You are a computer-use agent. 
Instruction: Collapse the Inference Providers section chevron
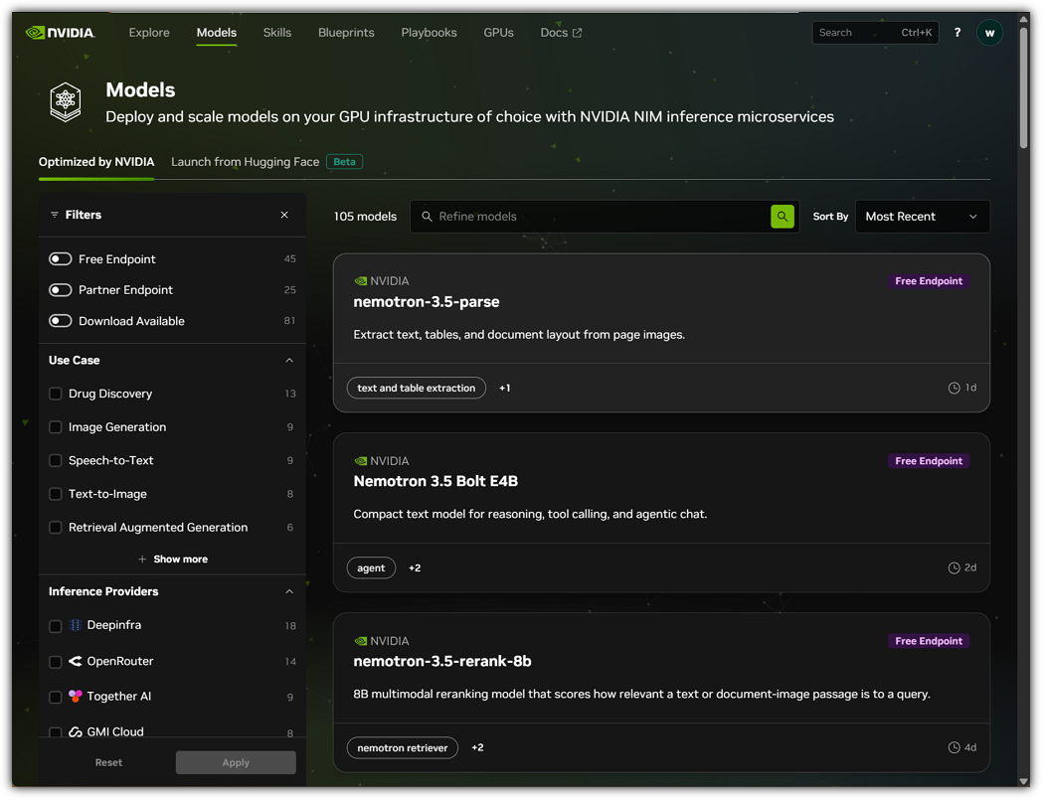[x=289, y=592]
